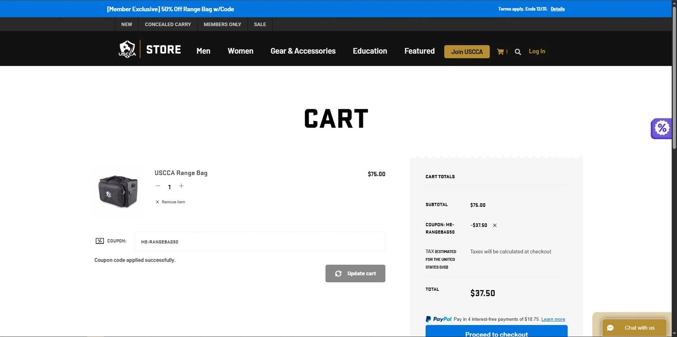677x337 pixels.
Task: Click the -$37.50 coupon discount value
Action: [478, 225]
